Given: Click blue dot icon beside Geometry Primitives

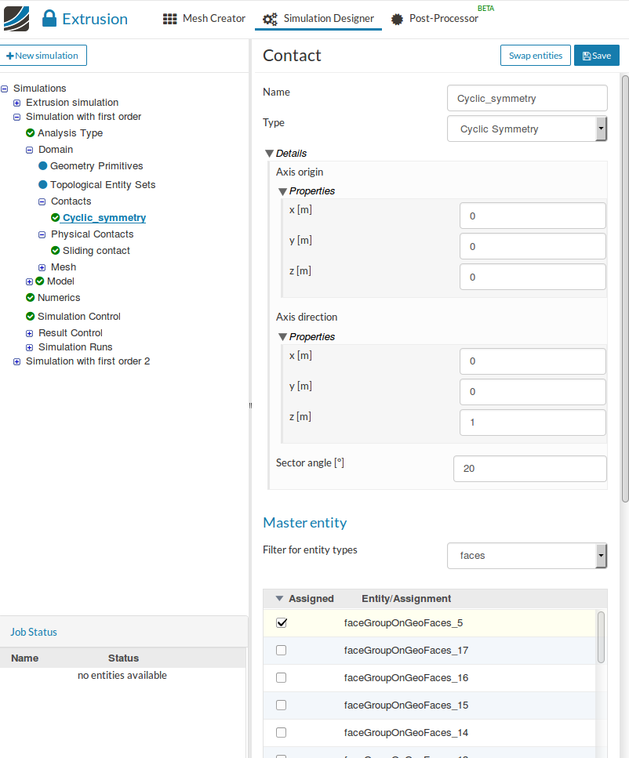Looking at the screenshot, I should tap(43, 166).
